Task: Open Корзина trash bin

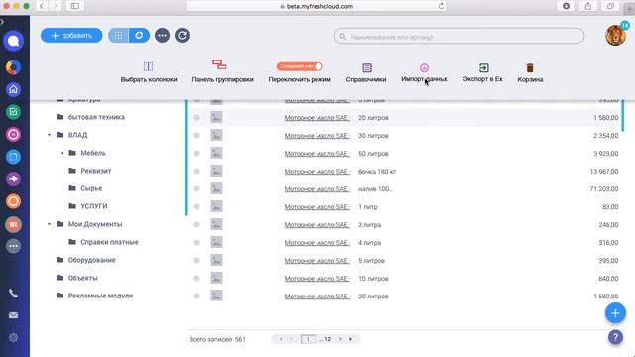Action: 530,72
